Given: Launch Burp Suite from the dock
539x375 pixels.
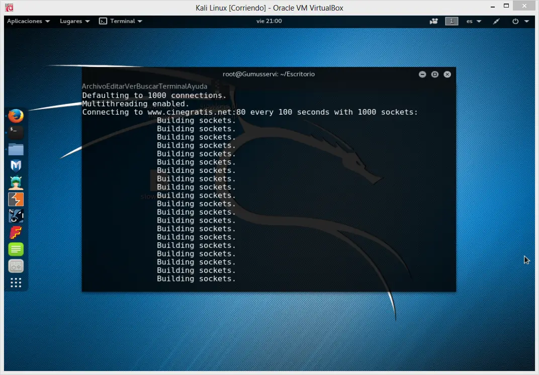Looking at the screenshot, I should [16, 200].
